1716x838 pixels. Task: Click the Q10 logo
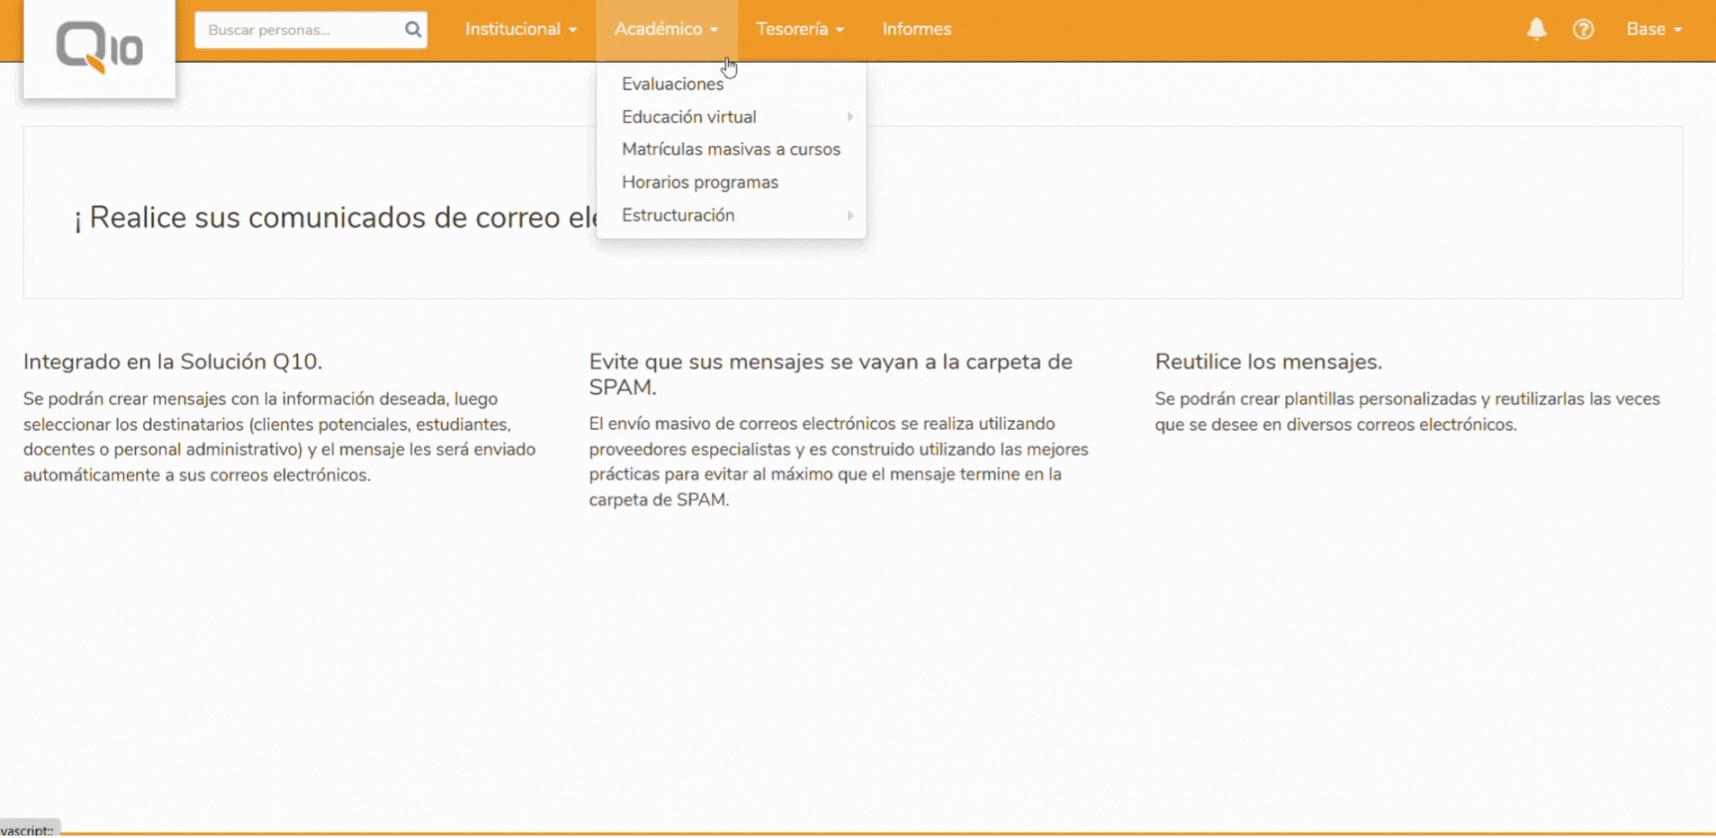point(99,47)
